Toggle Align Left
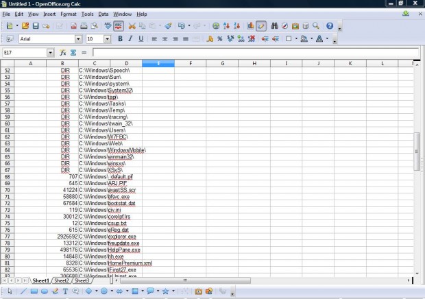Screen dimensions: 425x299 [154, 39]
